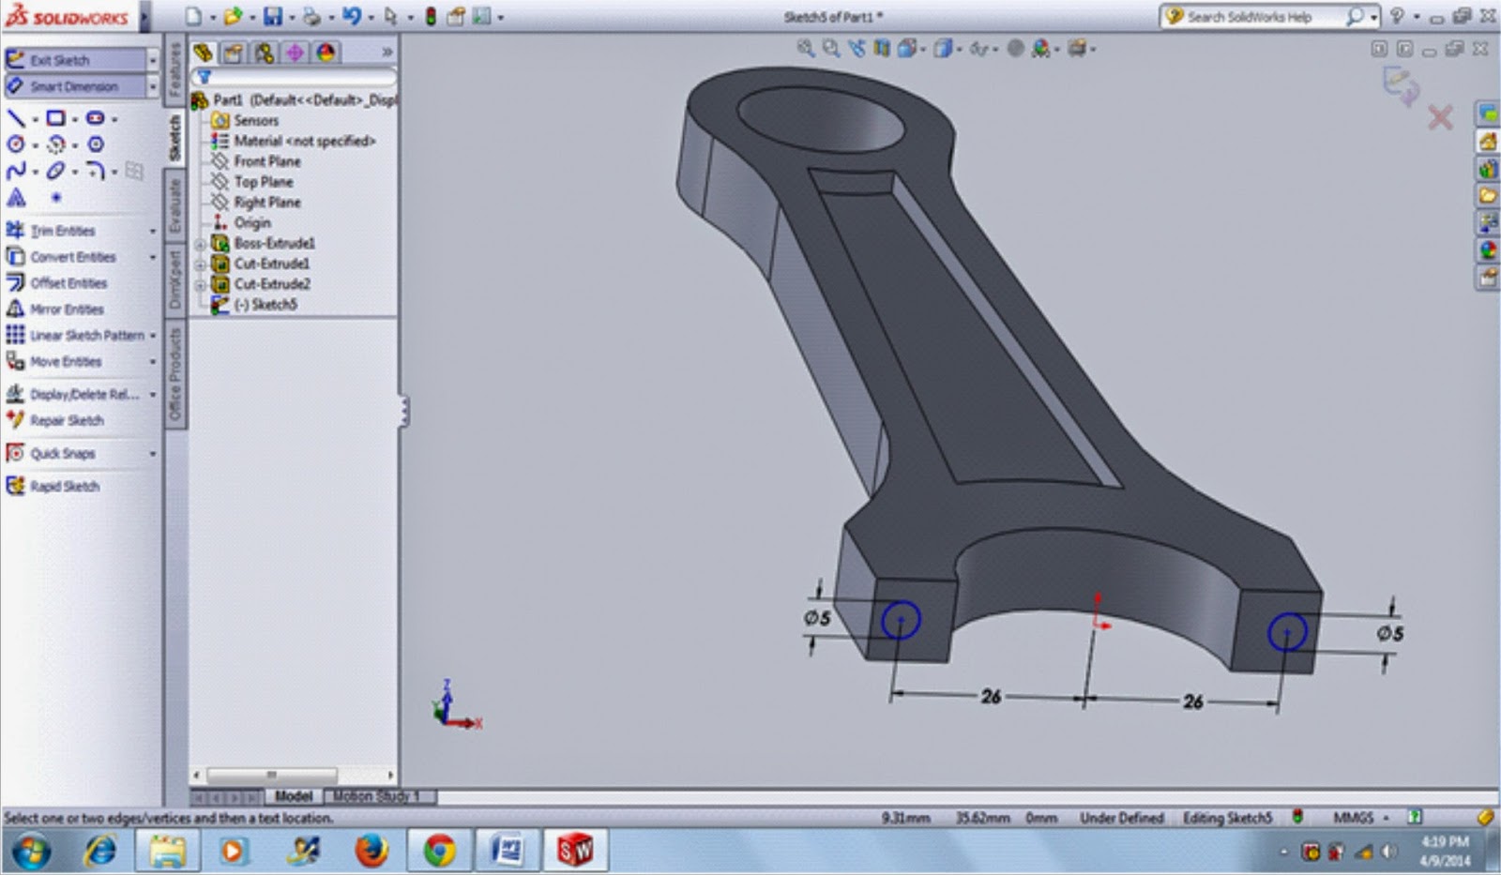Click the Offset Entities tool
1501x875 pixels.
[x=68, y=282]
